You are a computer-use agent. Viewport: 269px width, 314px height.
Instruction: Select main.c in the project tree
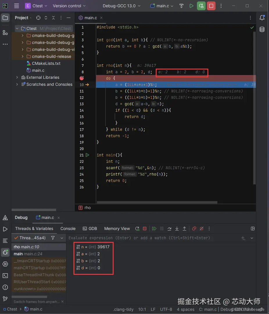click(38, 70)
